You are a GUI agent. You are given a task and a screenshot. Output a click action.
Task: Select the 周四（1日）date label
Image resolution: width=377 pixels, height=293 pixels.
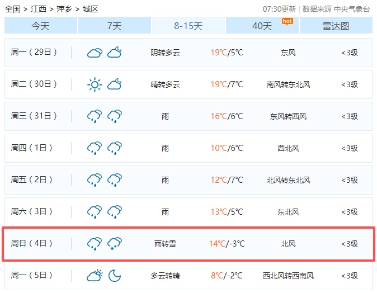pyautogui.click(x=31, y=148)
